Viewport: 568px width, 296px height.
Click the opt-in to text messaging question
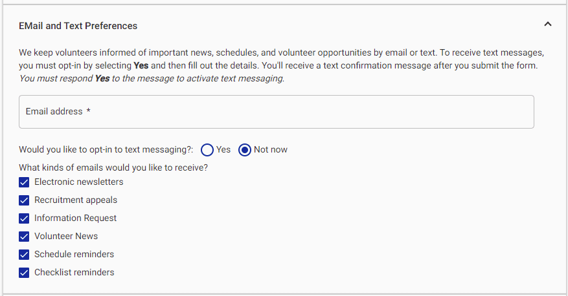click(x=106, y=150)
